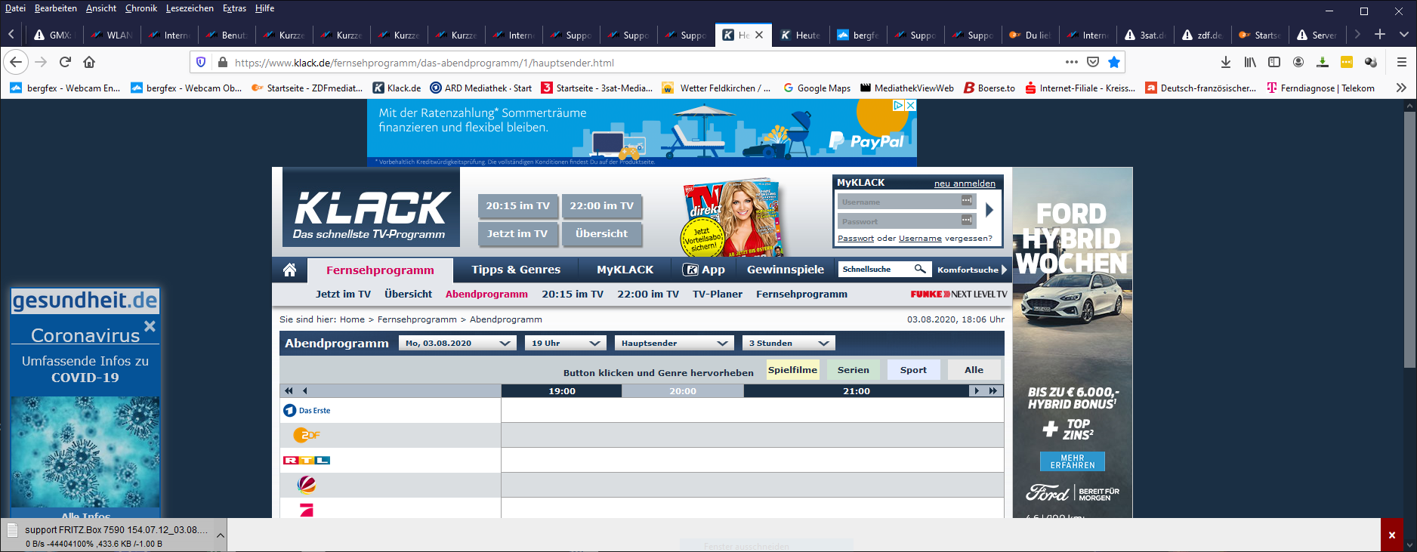Switch to Gewinnspiele tab
The image size is (1417, 552).
click(786, 270)
